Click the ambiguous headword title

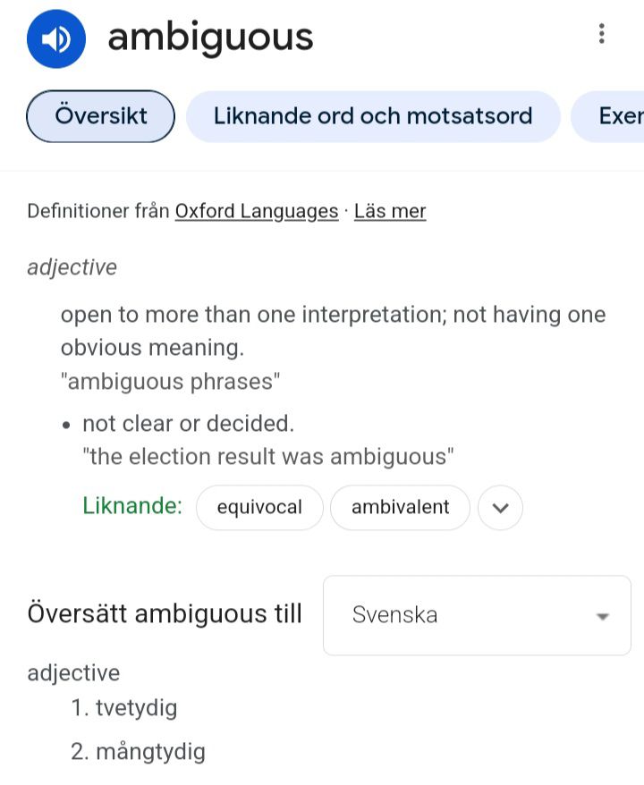(210, 38)
